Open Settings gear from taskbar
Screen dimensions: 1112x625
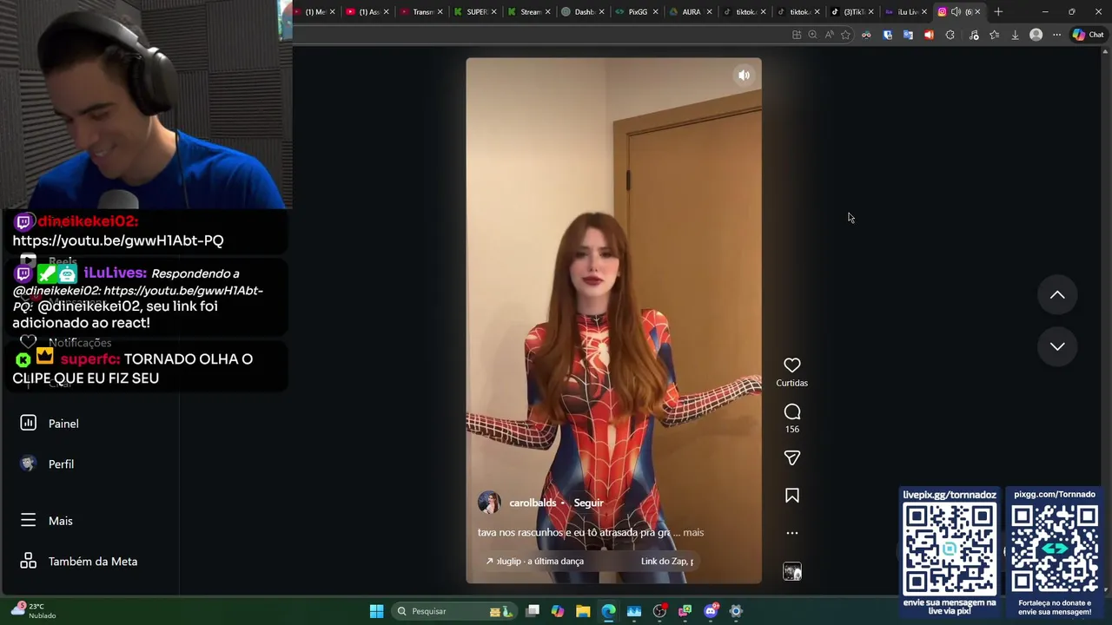[736, 611]
